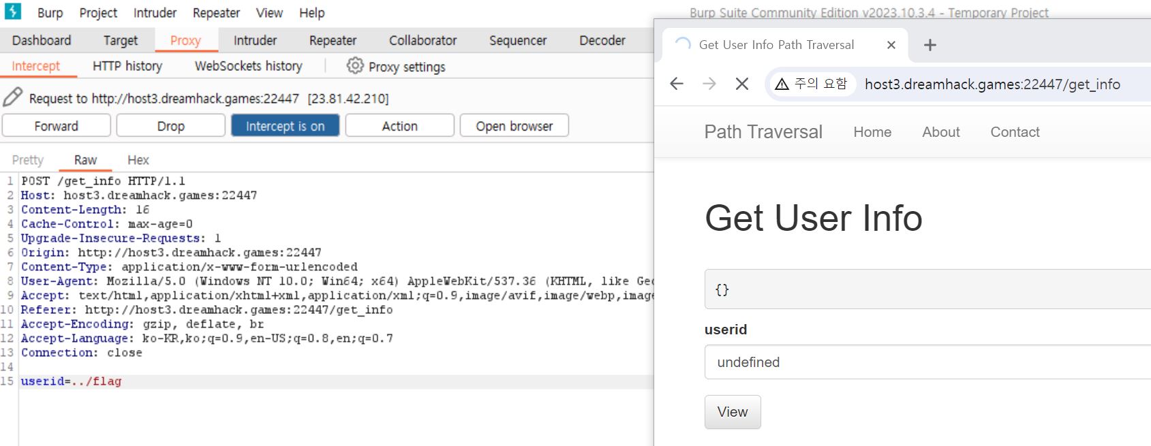Select the Intercept sub-tab
The width and height of the screenshot is (1151, 446).
[35, 66]
